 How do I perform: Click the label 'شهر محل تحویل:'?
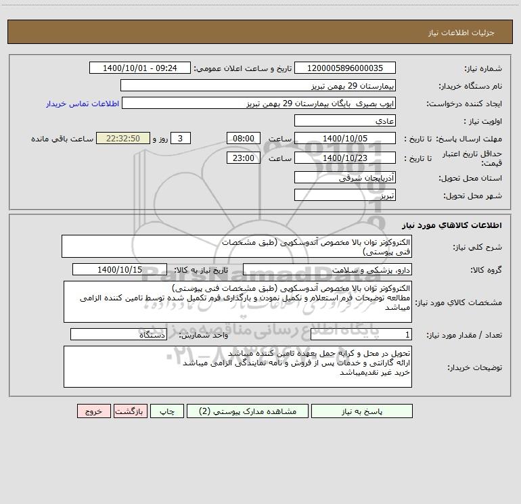[473, 196]
